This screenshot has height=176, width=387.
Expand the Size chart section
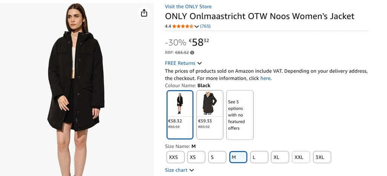(x=179, y=170)
